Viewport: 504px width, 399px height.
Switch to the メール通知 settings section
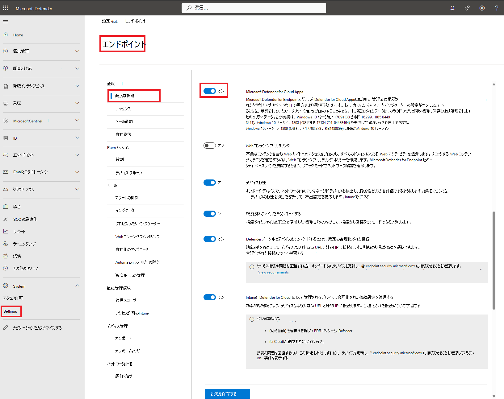124,121
